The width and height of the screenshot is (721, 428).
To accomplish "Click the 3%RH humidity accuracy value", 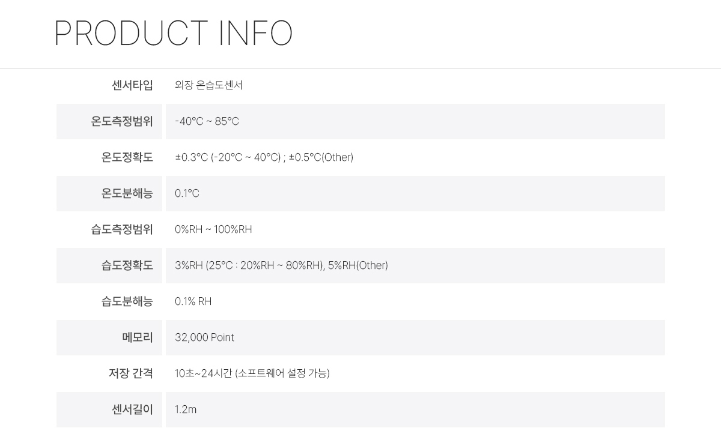I will [x=281, y=265].
